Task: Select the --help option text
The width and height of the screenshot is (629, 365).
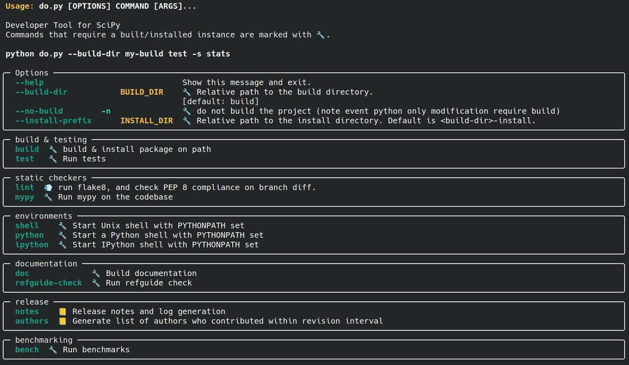Action: click(29, 83)
